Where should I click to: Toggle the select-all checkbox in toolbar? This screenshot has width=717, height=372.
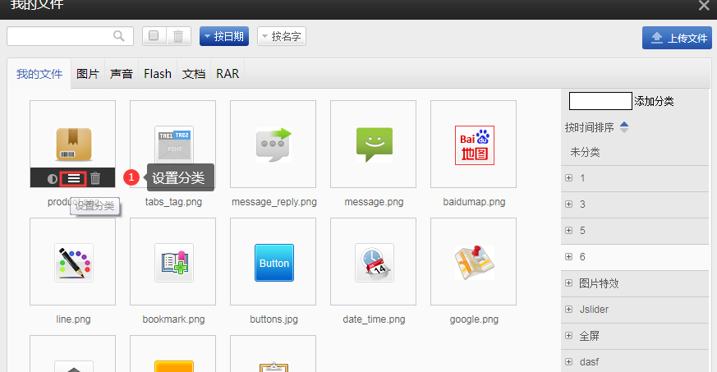click(154, 36)
